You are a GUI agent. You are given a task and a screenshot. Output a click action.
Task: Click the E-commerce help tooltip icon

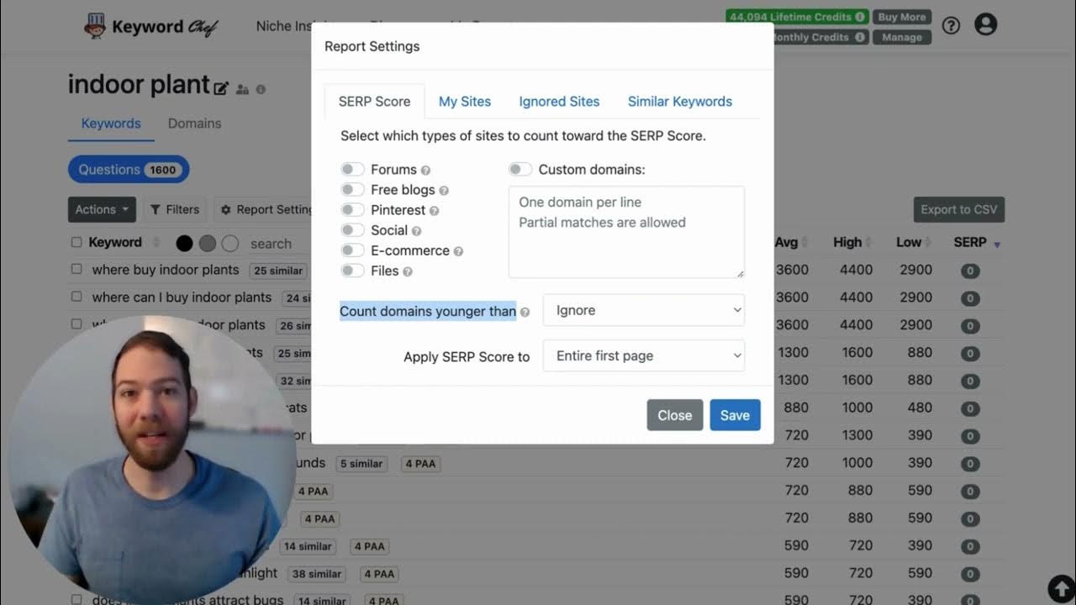pos(458,251)
